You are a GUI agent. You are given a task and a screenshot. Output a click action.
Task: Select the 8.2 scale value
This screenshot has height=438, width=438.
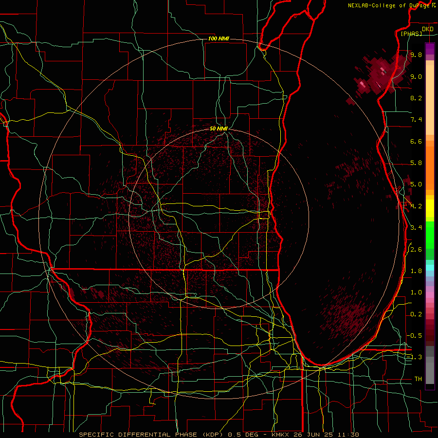click(416, 98)
